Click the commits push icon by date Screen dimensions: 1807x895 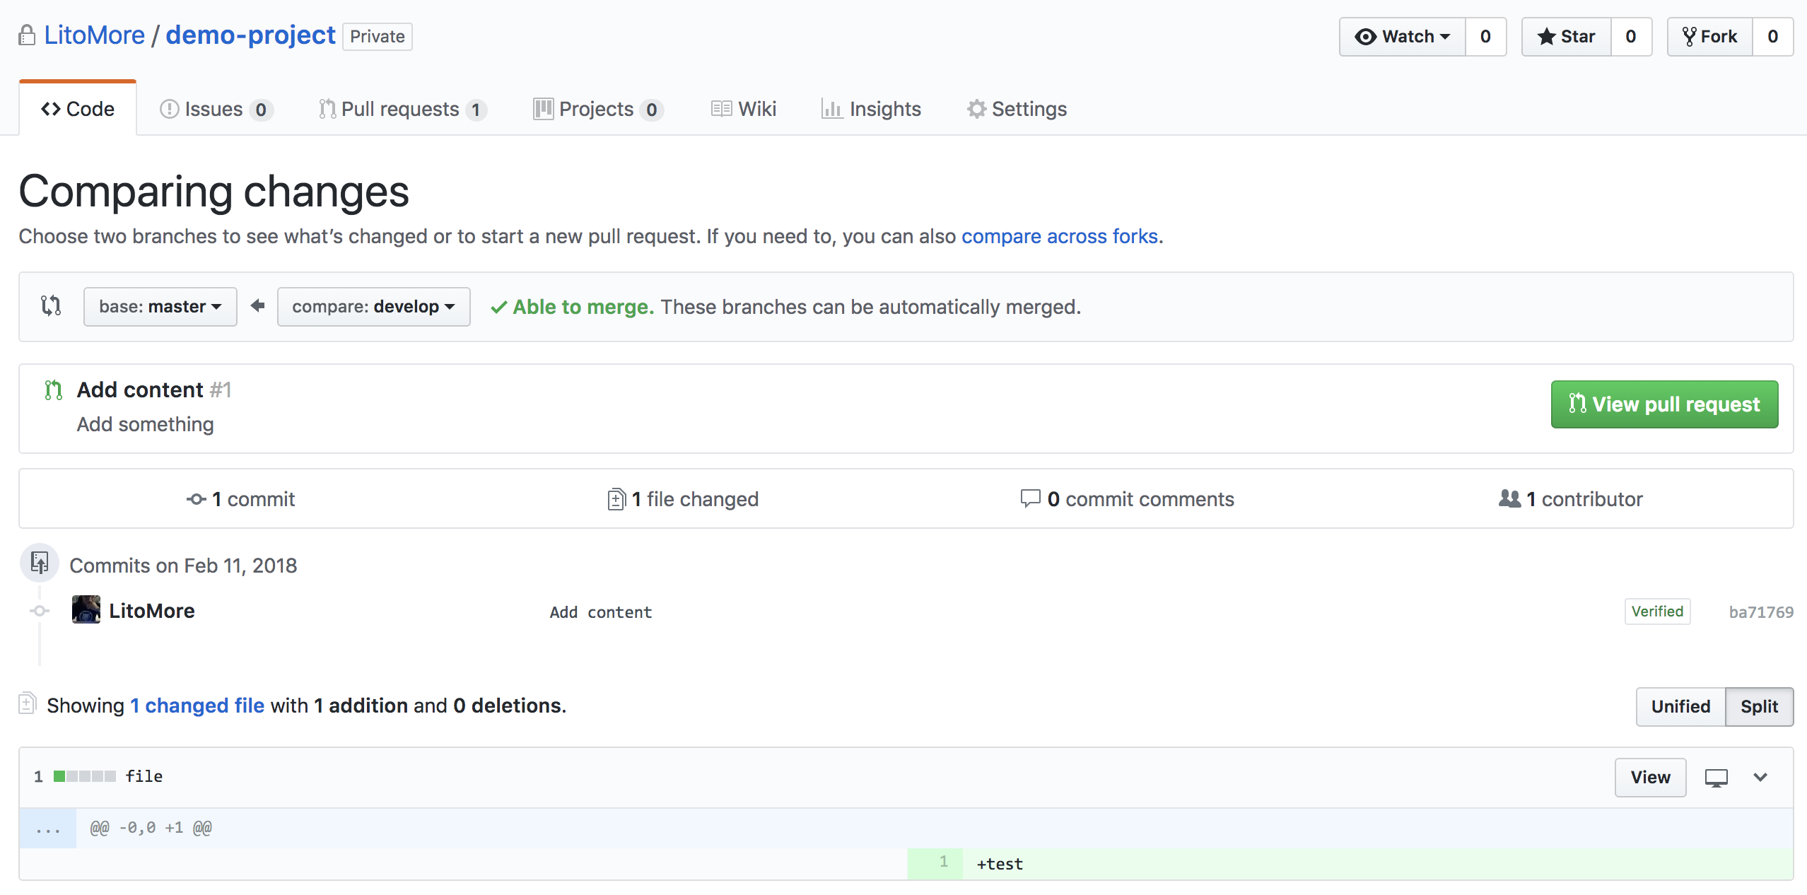pyautogui.click(x=40, y=563)
